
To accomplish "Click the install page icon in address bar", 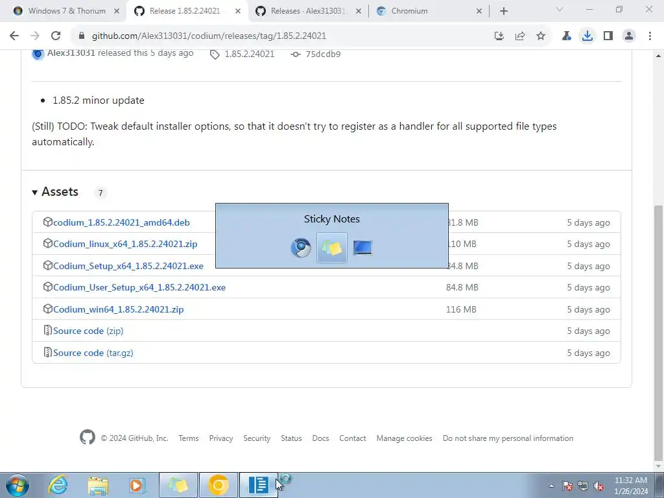I will [x=499, y=36].
